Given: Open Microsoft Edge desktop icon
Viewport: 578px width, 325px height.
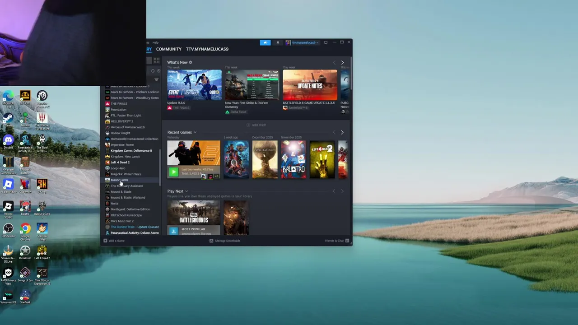Looking at the screenshot, I should 8,98.
